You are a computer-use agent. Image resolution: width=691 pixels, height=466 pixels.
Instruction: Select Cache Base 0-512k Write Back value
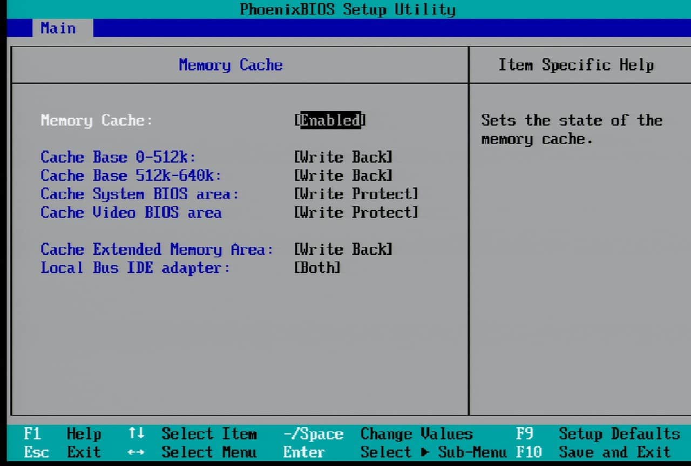(x=343, y=157)
